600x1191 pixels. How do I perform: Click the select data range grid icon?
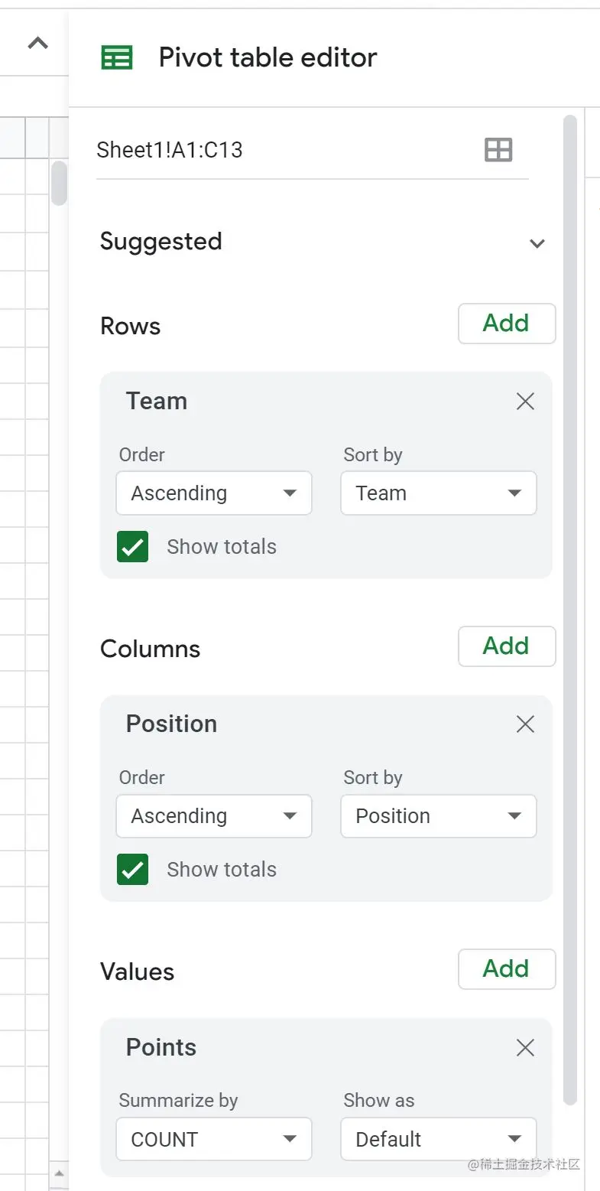[x=498, y=150]
